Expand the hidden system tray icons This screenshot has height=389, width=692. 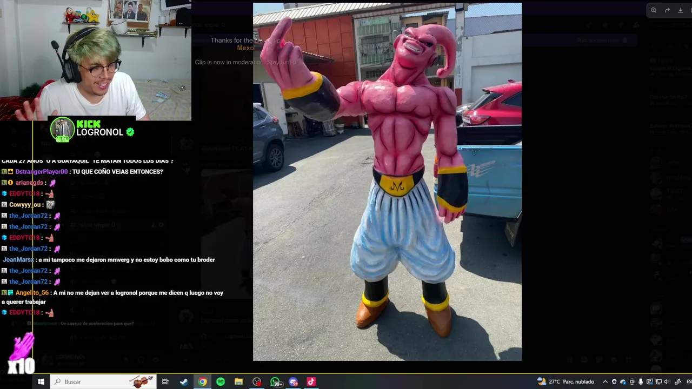tap(605, 381)
